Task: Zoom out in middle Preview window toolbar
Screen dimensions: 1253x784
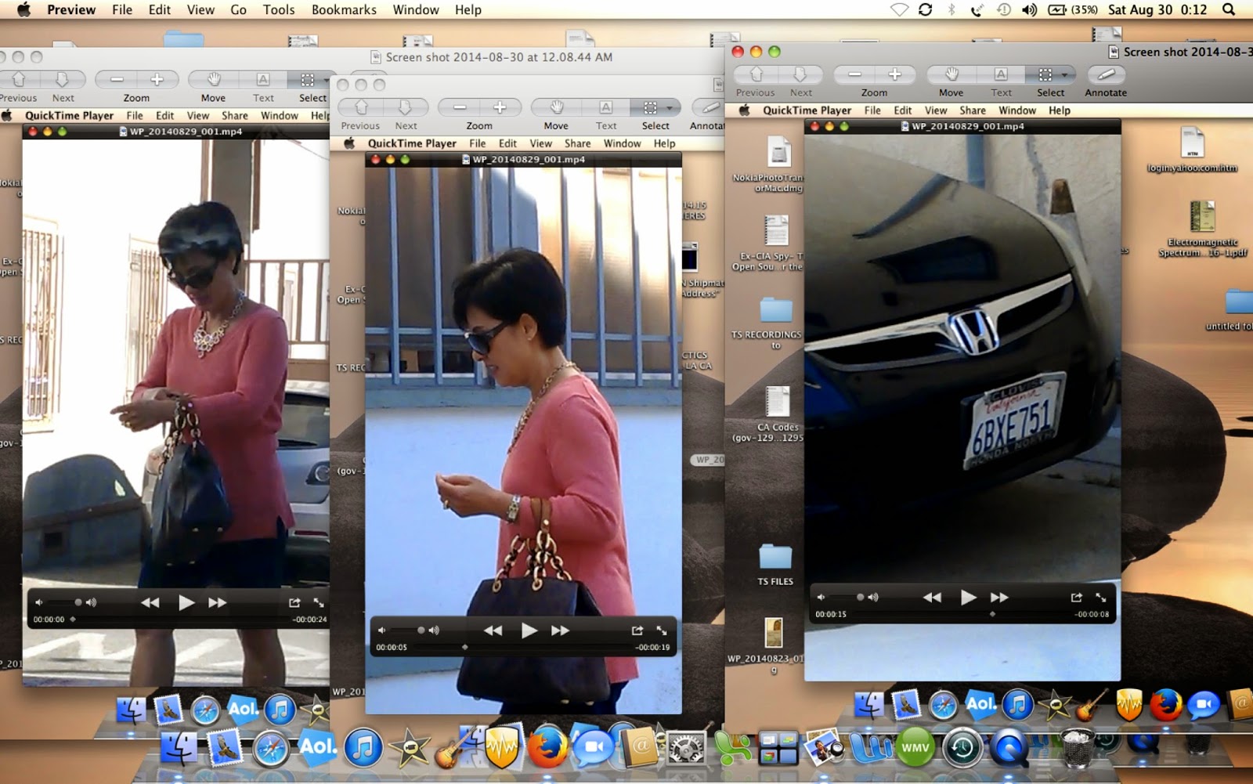Action: tap(459, 107)
